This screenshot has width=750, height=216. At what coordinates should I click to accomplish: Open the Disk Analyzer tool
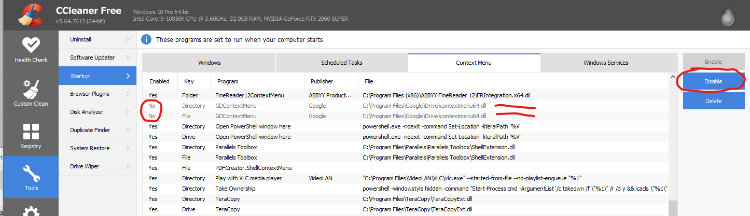[x=98, y=112]
